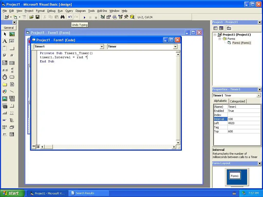
Task: Open the Debug menu
Action: 51,11
